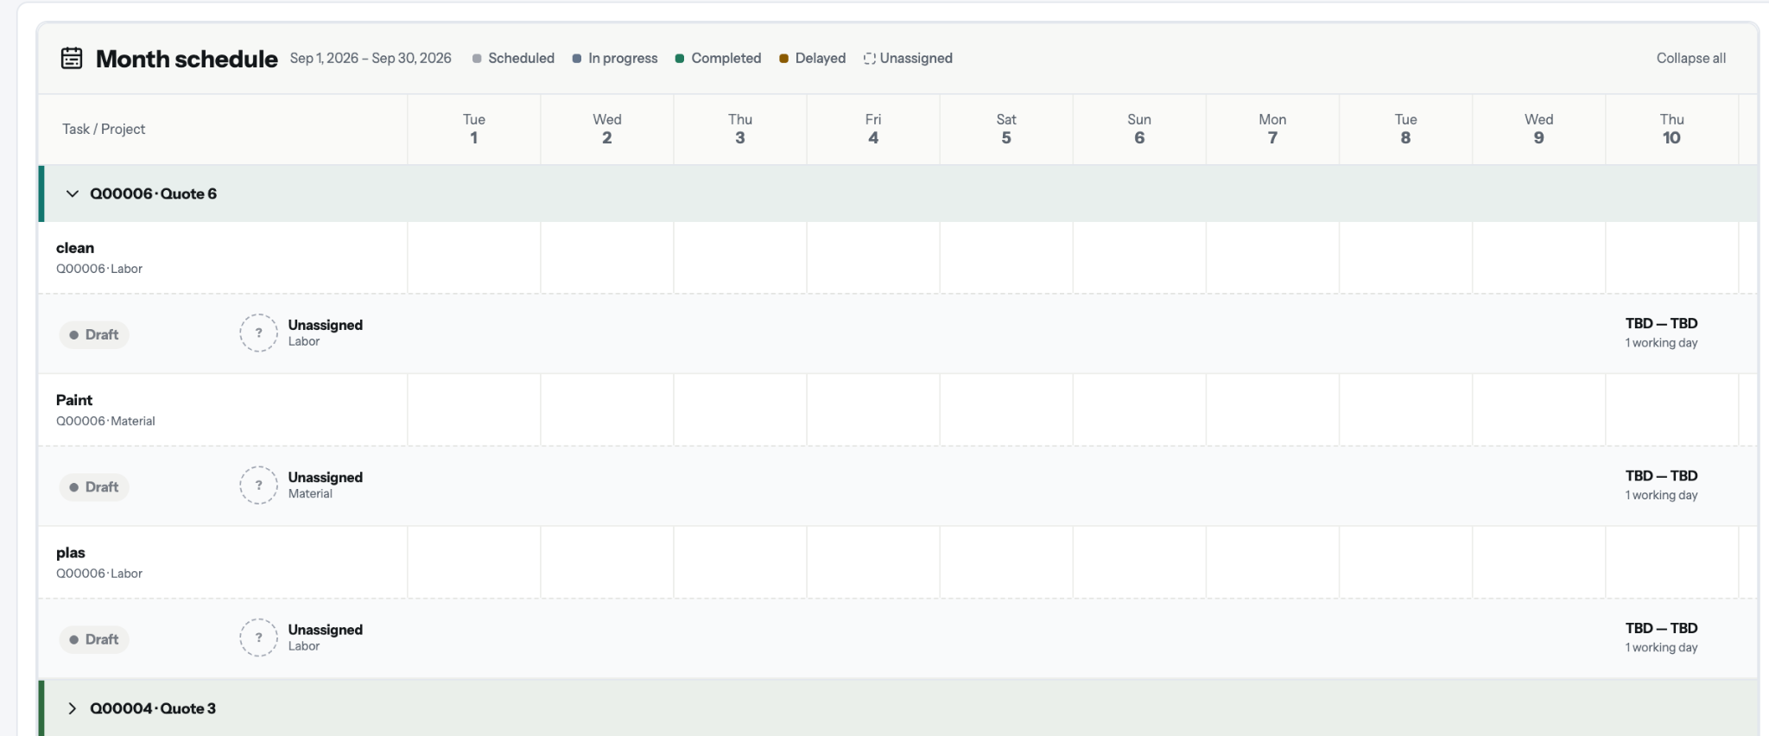
Task: Expand the Q00004 Quote 3 group chevron
Action: 73,708
